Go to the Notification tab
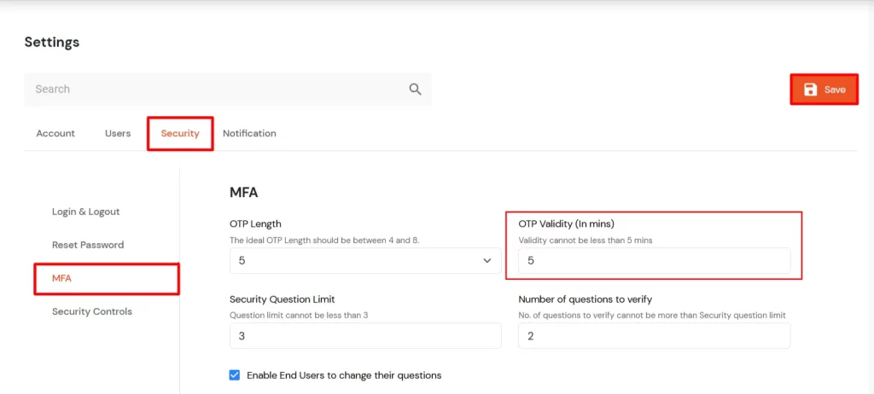This screenshot has width=874, height=394. click(249, 133)
